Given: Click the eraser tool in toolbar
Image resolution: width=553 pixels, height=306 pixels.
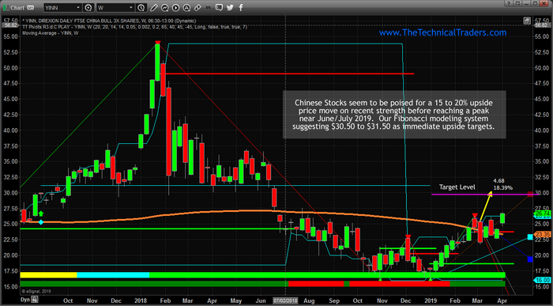Looking at the screenshot, I should [197, 7].
